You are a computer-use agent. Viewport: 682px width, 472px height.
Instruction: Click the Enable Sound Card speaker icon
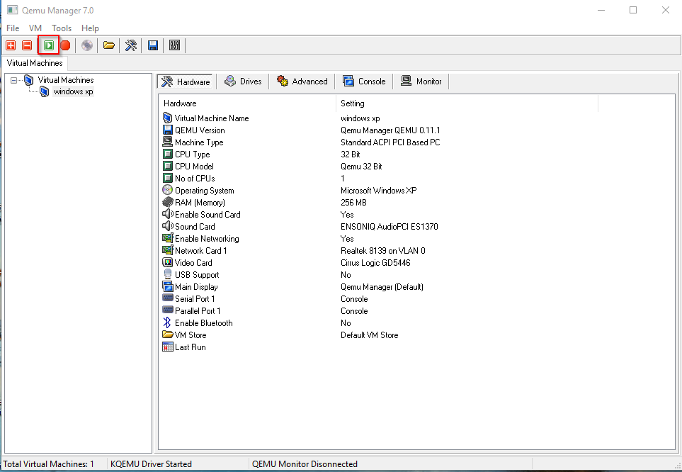coord(167,214)
